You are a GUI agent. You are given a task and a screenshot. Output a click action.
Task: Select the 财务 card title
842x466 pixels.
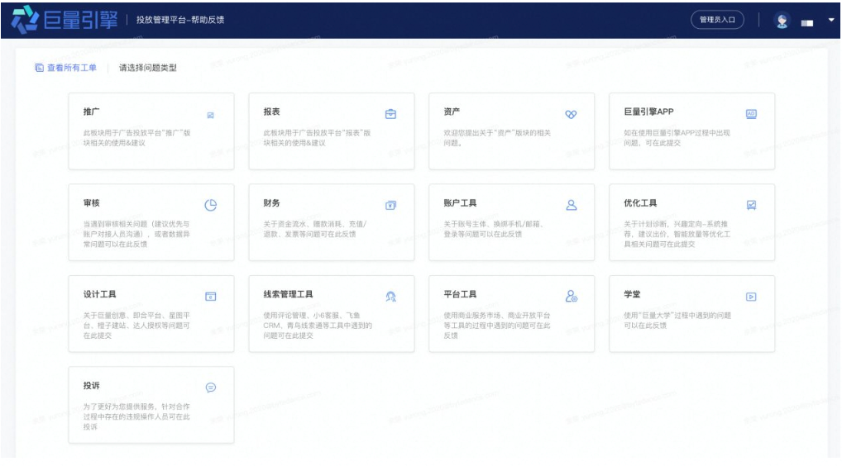pyautogui.click(x=271, y=202)
